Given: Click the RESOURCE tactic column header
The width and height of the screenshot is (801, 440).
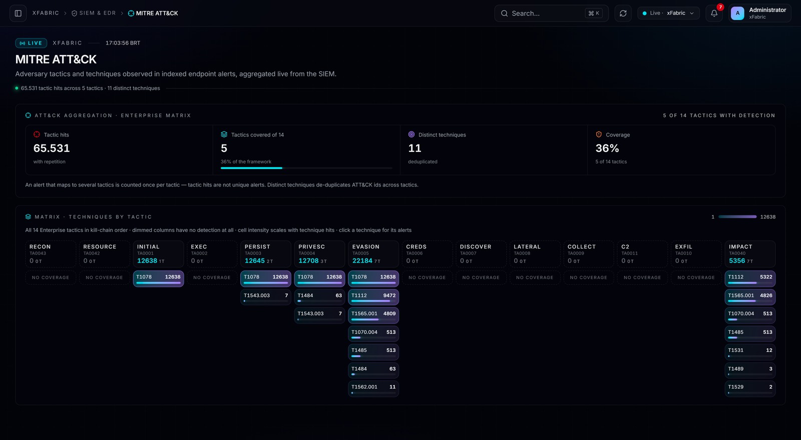Looking at the screenshot, I should [x=104, y=254].
